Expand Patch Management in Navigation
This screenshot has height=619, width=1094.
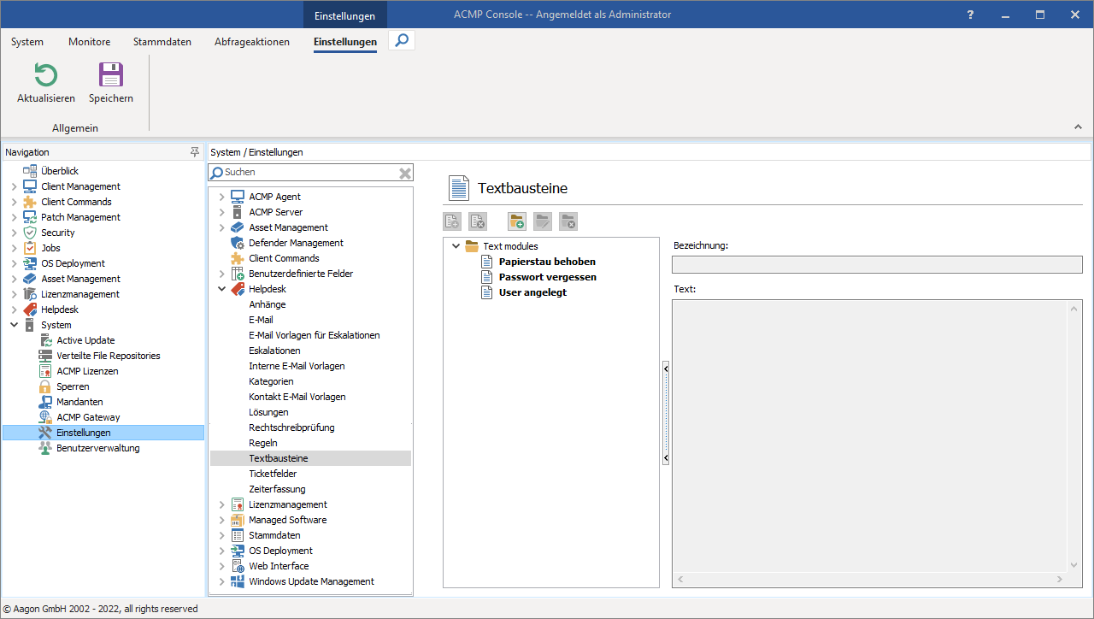[x=14, y=217]
